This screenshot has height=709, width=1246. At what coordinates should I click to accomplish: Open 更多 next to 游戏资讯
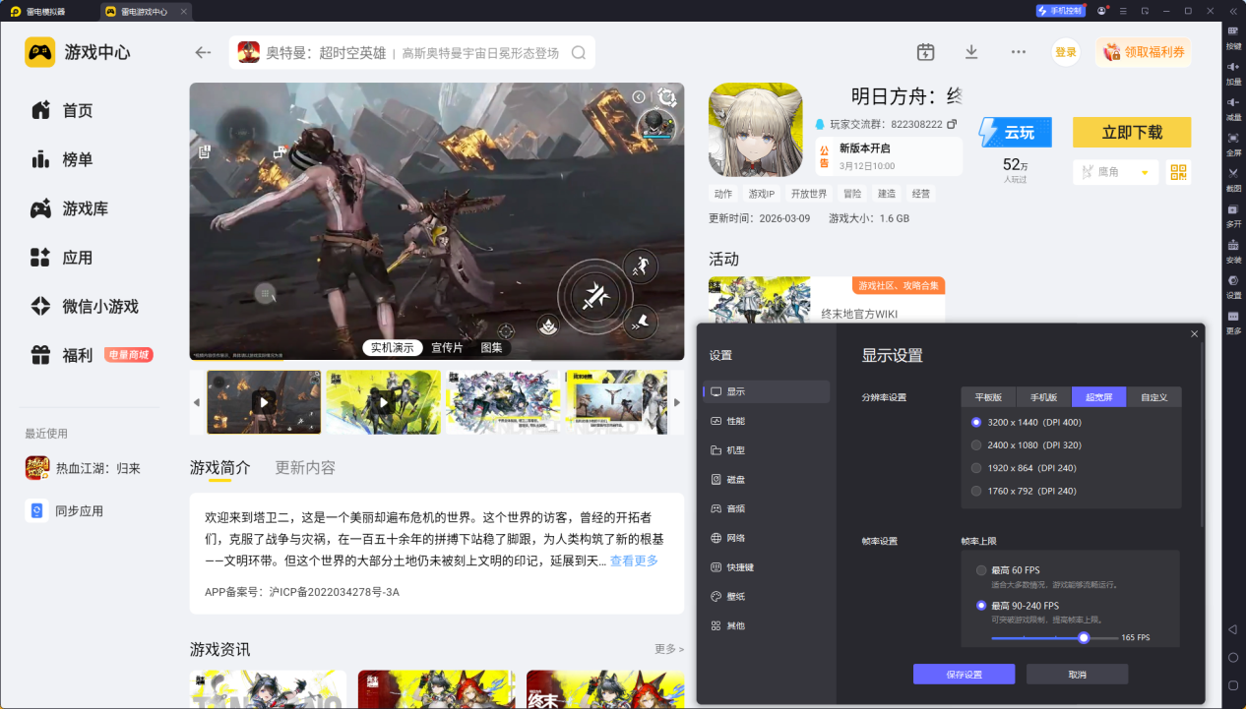(669, 649)
